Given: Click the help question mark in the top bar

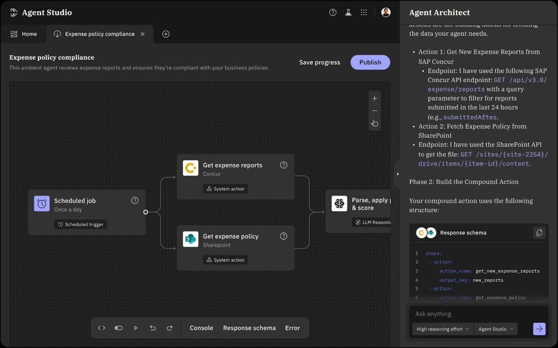Looking at the screenshot, I should point(333,12).
